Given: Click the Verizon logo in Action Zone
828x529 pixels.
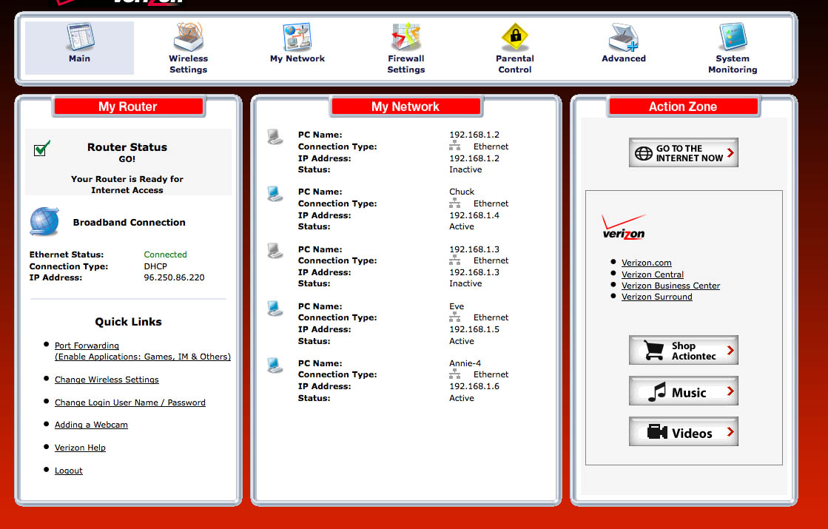Looking at the screenshot, I should (624, 228).
